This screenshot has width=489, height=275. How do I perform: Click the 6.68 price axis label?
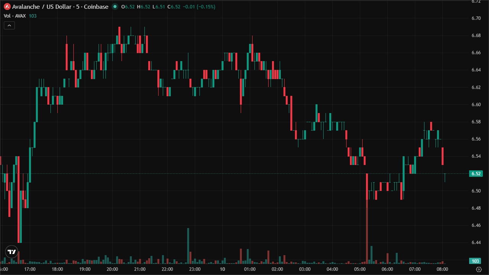476,36
